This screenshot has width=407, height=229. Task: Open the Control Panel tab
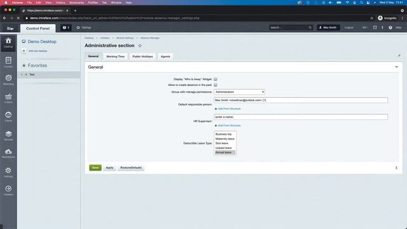click(x=38, y=28)
